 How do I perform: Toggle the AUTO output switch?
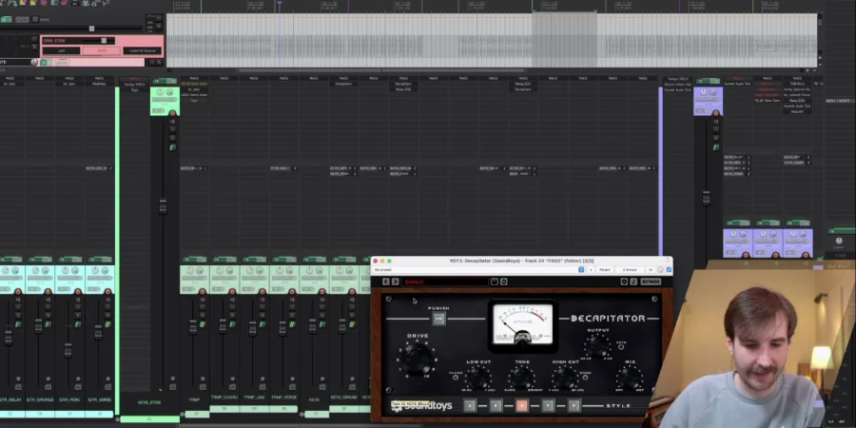(x=621, y=346)
